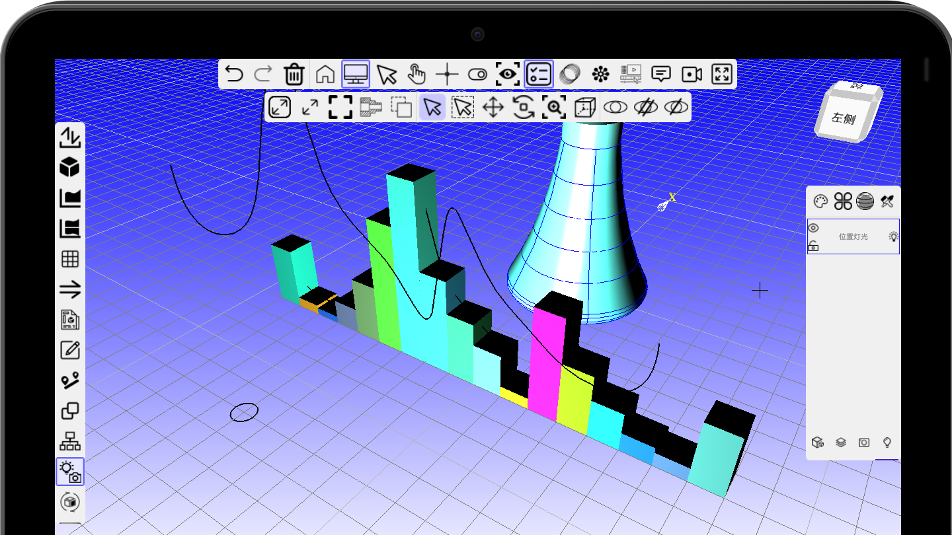This screenshot has height=535, width=952.
Task: Toggle the lock on 位置灯光 item
Action: click(x=814, y=246)
